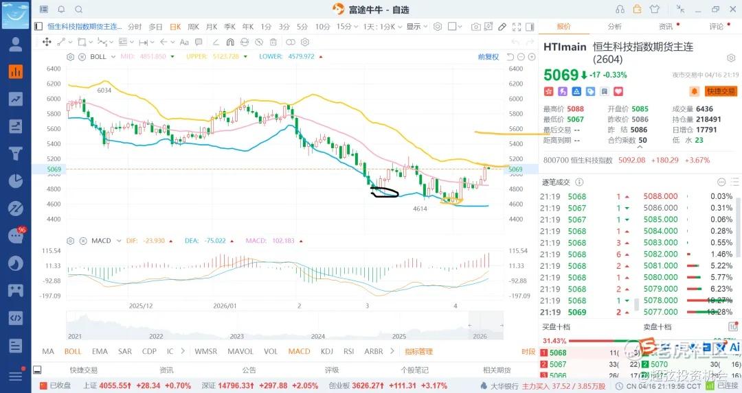Toggle the MACD indicator at the bottom
The image size is (742, 393).
point(299,351)
